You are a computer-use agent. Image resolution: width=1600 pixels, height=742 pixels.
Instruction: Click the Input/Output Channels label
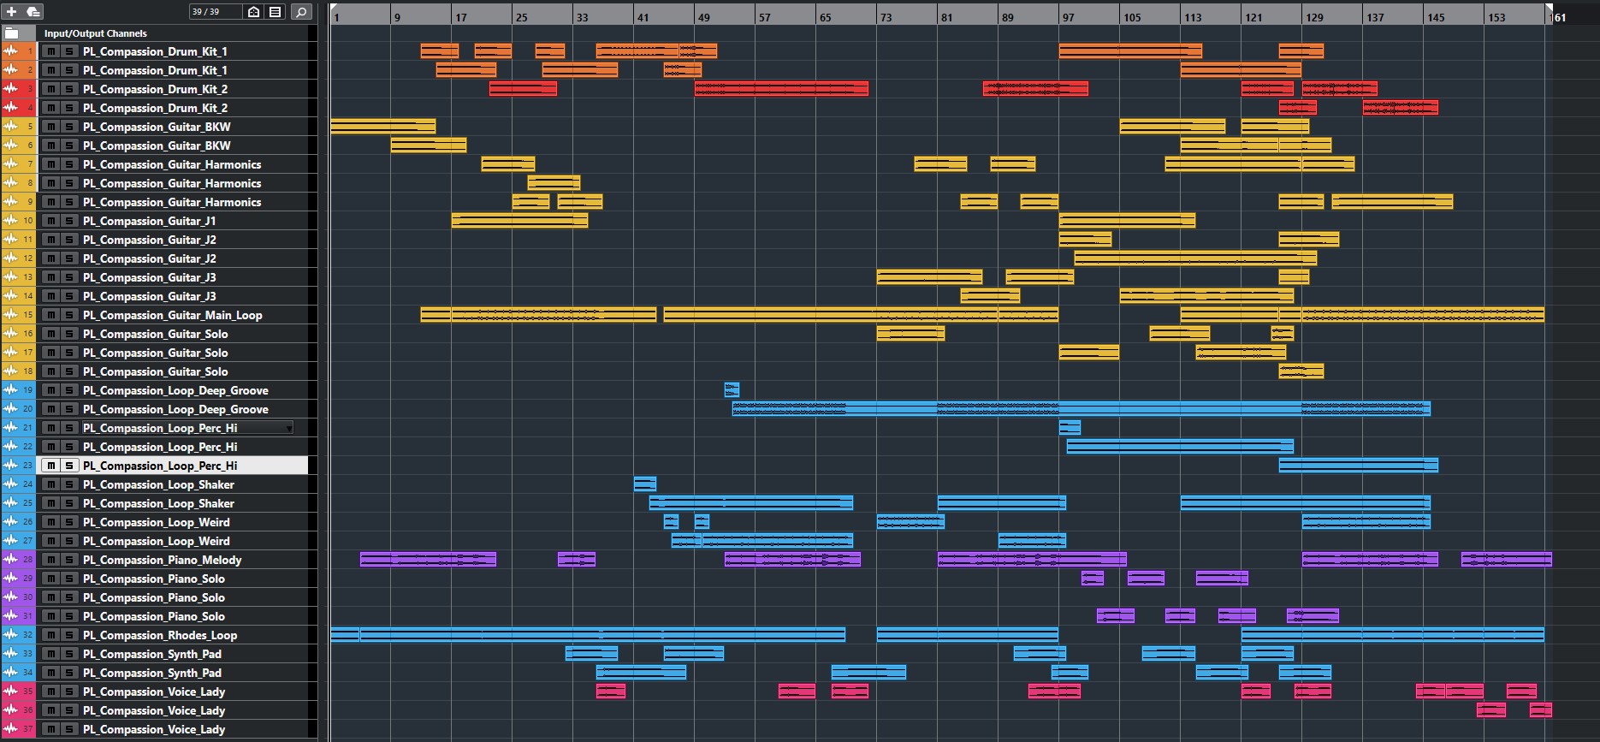pos(95,33)
